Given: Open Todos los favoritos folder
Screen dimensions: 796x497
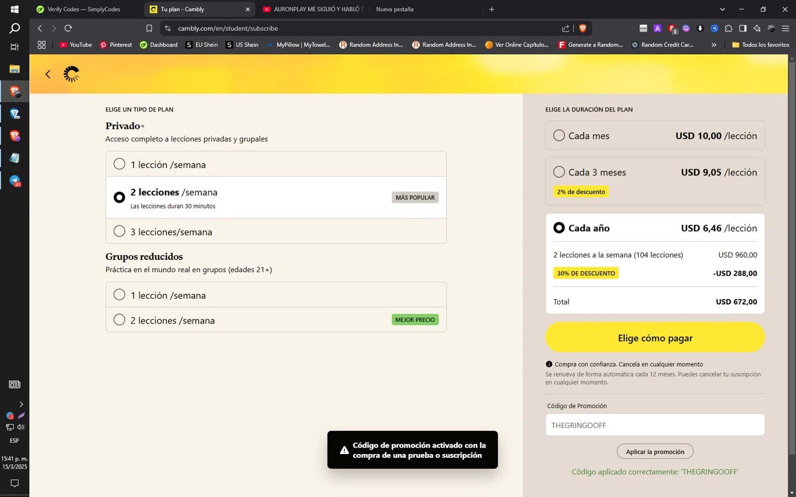Looking at the screenshot, I should pos(760,45).
